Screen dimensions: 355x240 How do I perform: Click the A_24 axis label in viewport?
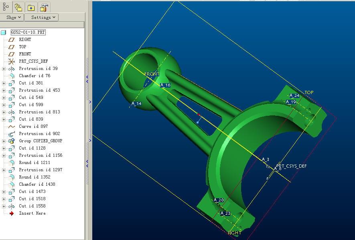(294, 96)
